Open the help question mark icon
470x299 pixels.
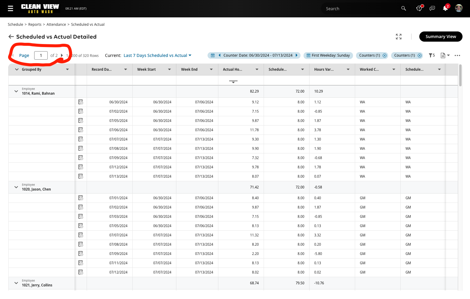click(x=419, y=8)
